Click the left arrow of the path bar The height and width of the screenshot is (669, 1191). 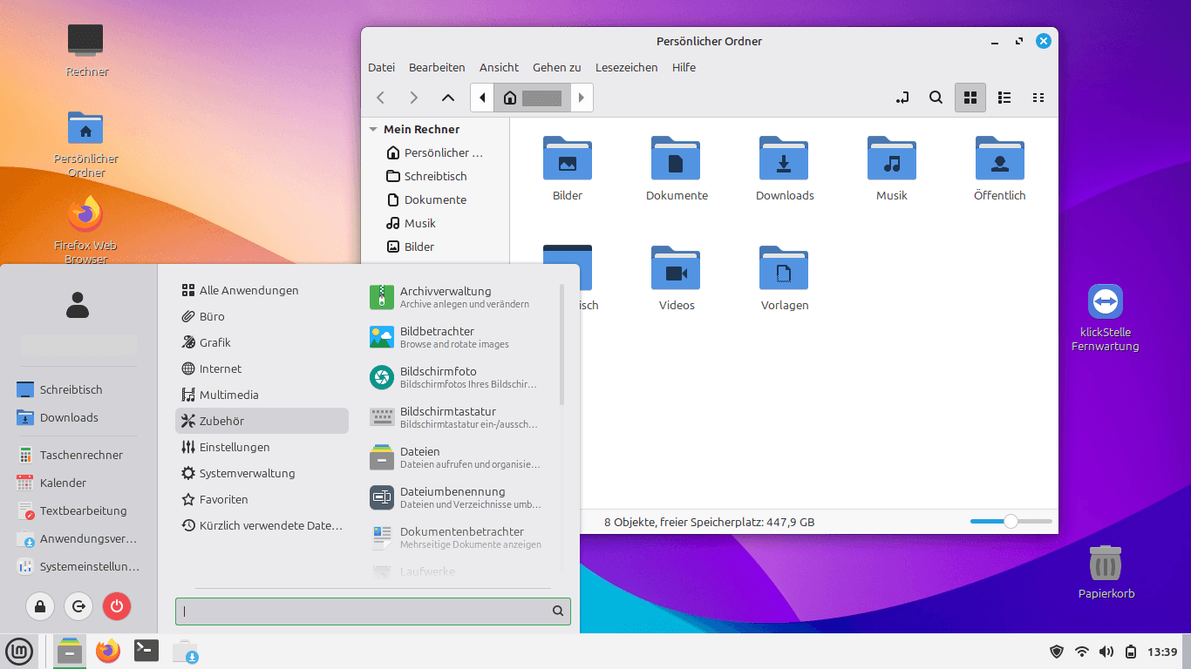pyautogui.click(x=482, y=98)
